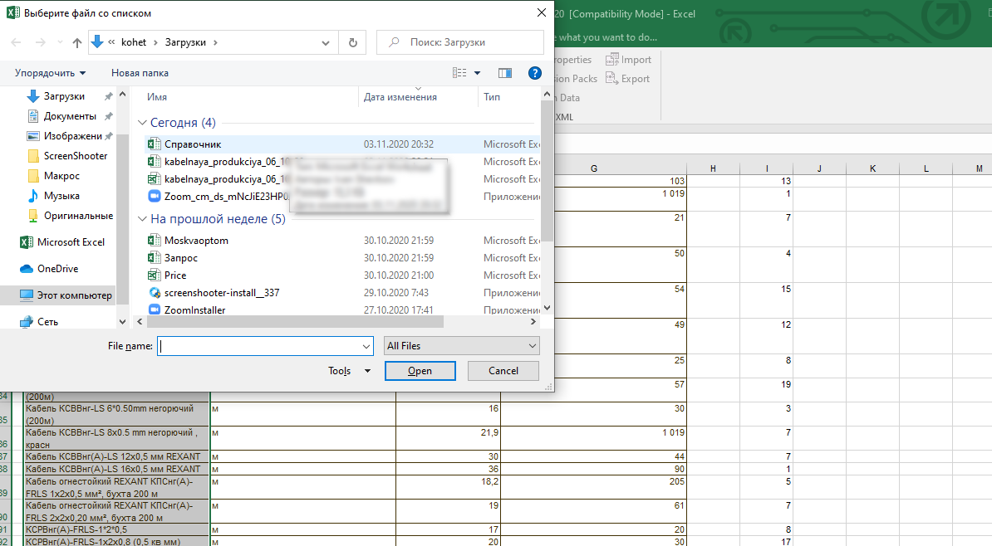Open the All Files type dropdown
This screenshot has height=546, width=992.
462,346
